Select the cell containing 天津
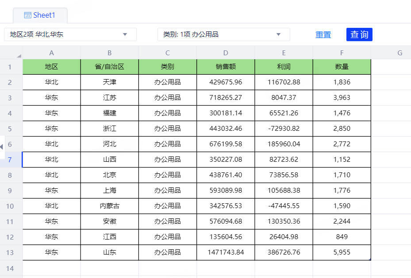 [110, 82]
